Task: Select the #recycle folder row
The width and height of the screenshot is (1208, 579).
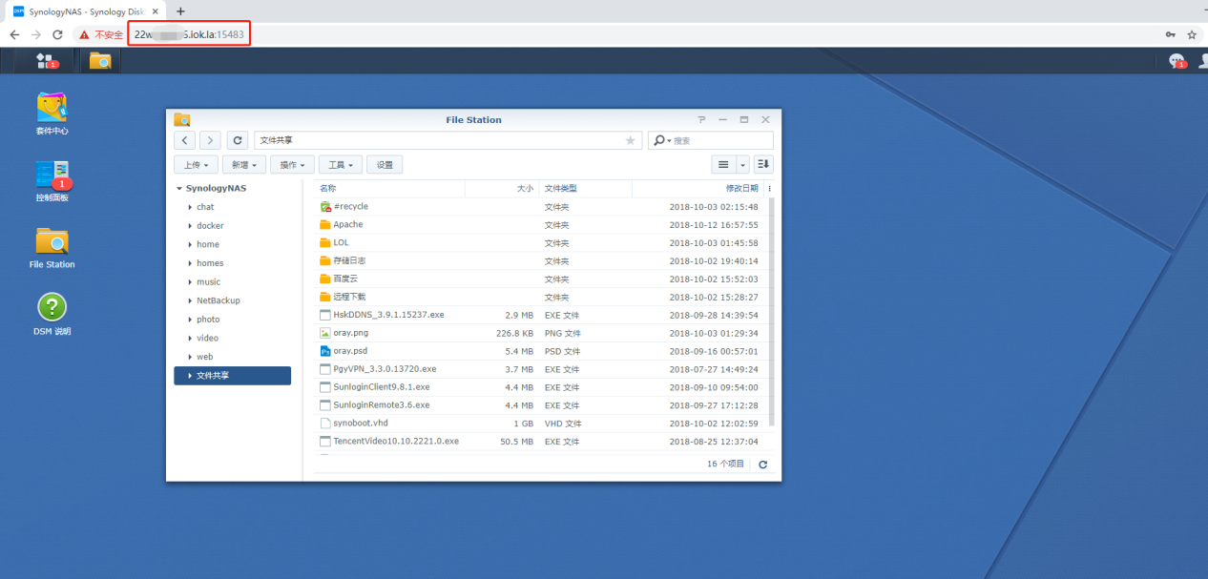Action: tap(540, 207)
